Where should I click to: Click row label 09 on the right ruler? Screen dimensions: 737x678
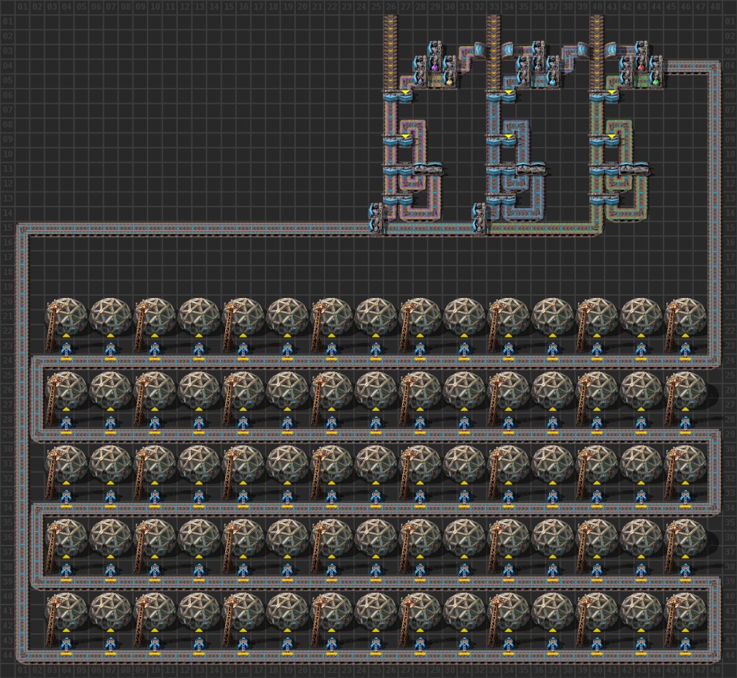click(729, 140)
